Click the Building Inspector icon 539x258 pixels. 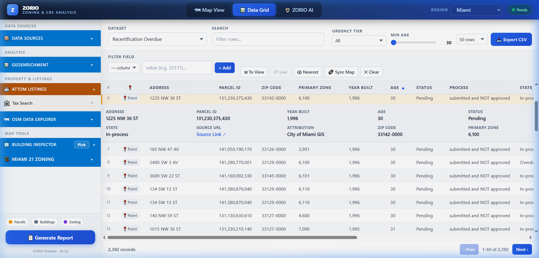7,145
